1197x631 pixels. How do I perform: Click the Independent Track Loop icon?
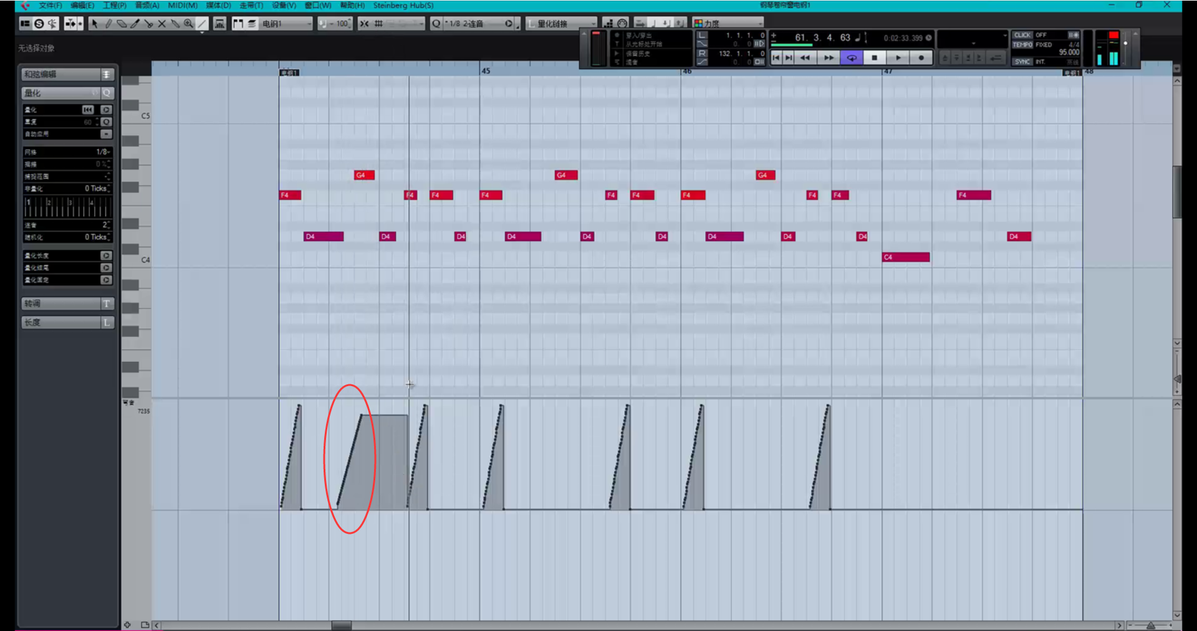tap(219, 24)
